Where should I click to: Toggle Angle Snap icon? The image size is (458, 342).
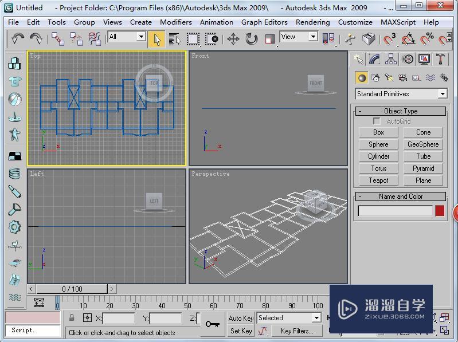408,39
